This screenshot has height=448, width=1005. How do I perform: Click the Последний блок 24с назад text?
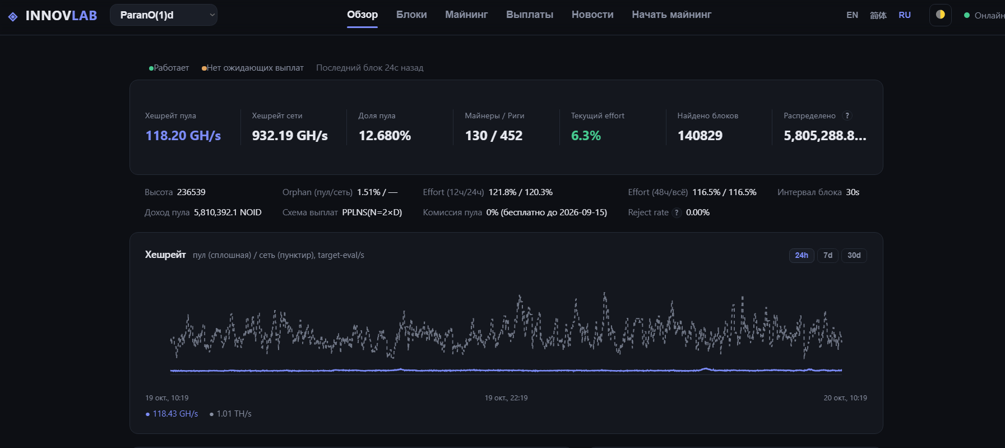pyautogui.click(x=370, y=68)
